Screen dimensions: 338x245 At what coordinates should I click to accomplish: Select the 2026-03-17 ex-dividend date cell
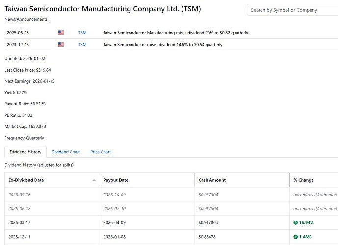click(20, 222)
